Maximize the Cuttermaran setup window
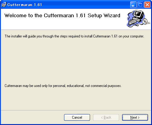The height and width of the screenshot is (125, 152). point(140,5)
